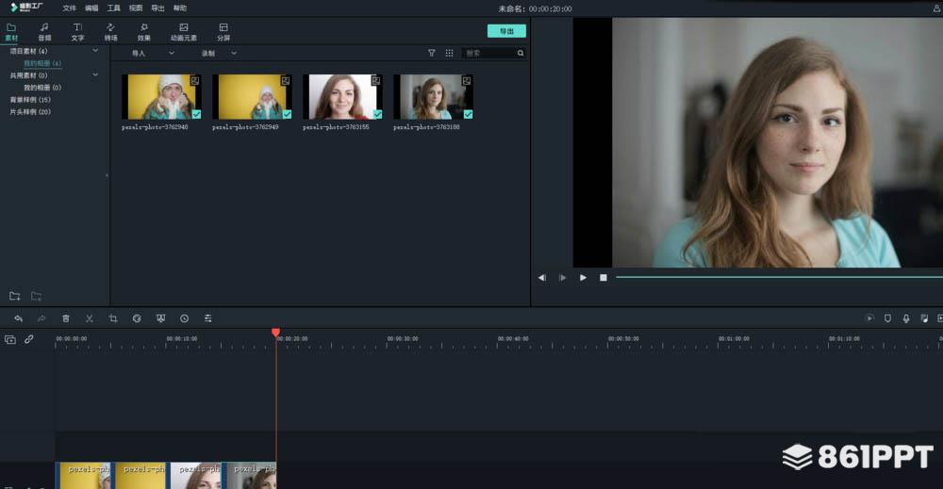This screenshot has width=943, height=489.
Task: Click the add track icon left of ruler
Action: [10, 339]
